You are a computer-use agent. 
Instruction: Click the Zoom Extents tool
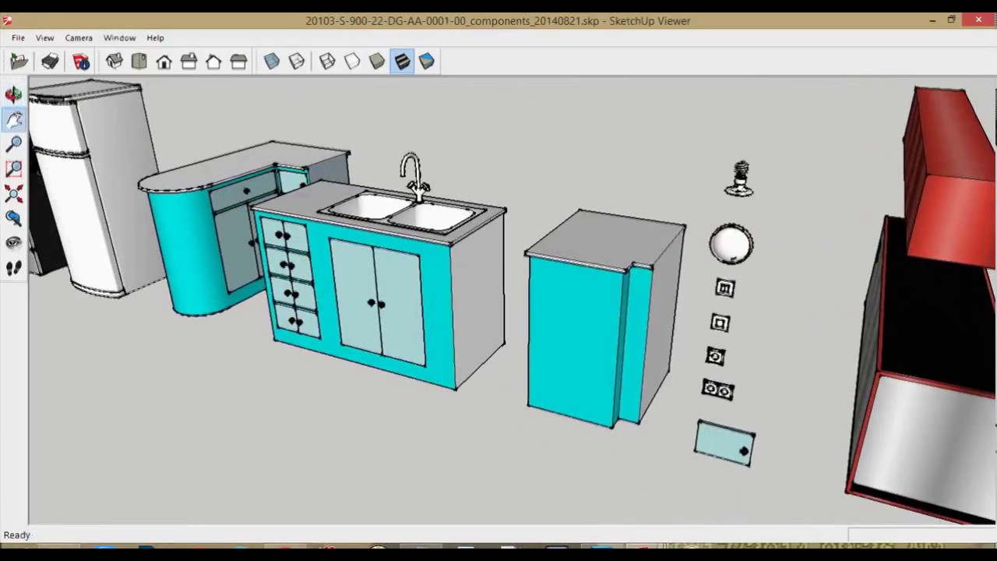pos(13,194)
